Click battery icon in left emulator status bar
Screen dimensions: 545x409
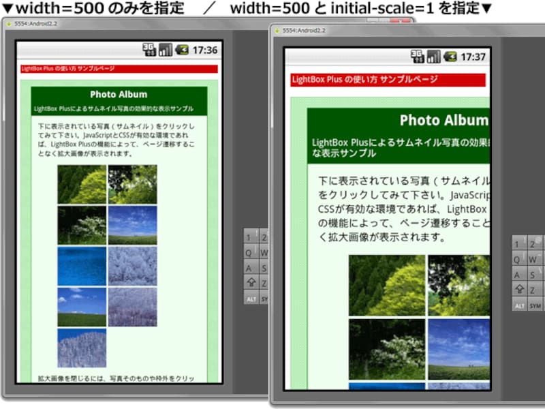182,50
